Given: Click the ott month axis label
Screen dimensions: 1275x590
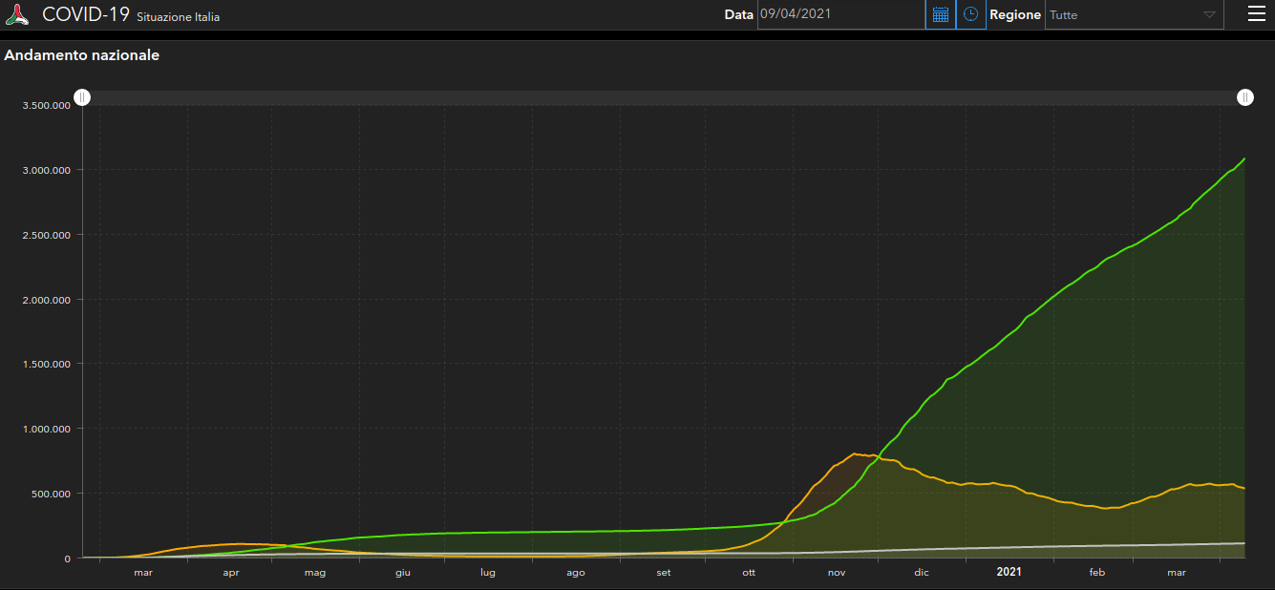Looking at the screenshot, I should coord(749,573).
